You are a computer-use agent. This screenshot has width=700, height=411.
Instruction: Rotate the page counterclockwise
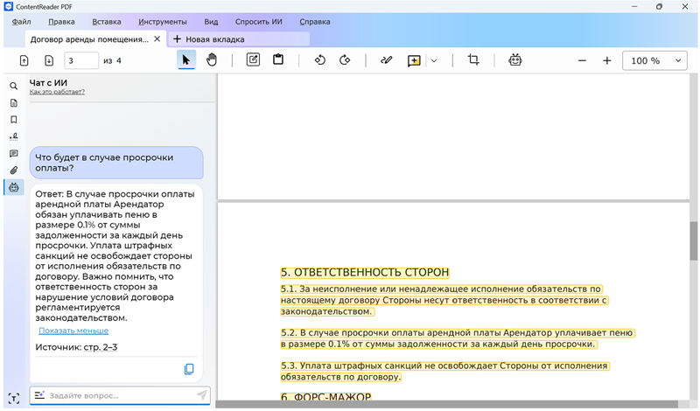[x=319, y=60]
